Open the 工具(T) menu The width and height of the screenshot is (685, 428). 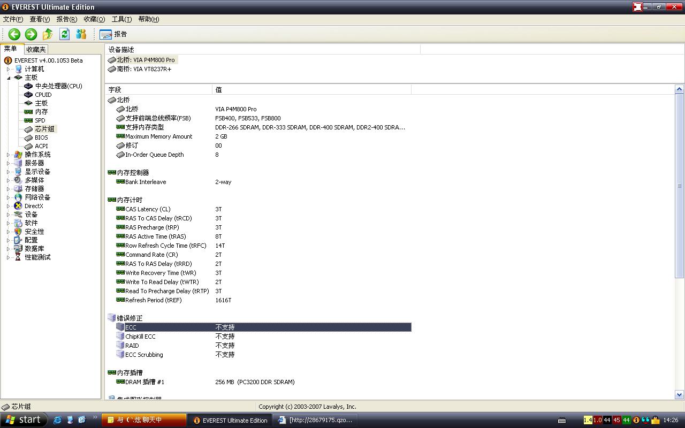(x=121, y=19)
